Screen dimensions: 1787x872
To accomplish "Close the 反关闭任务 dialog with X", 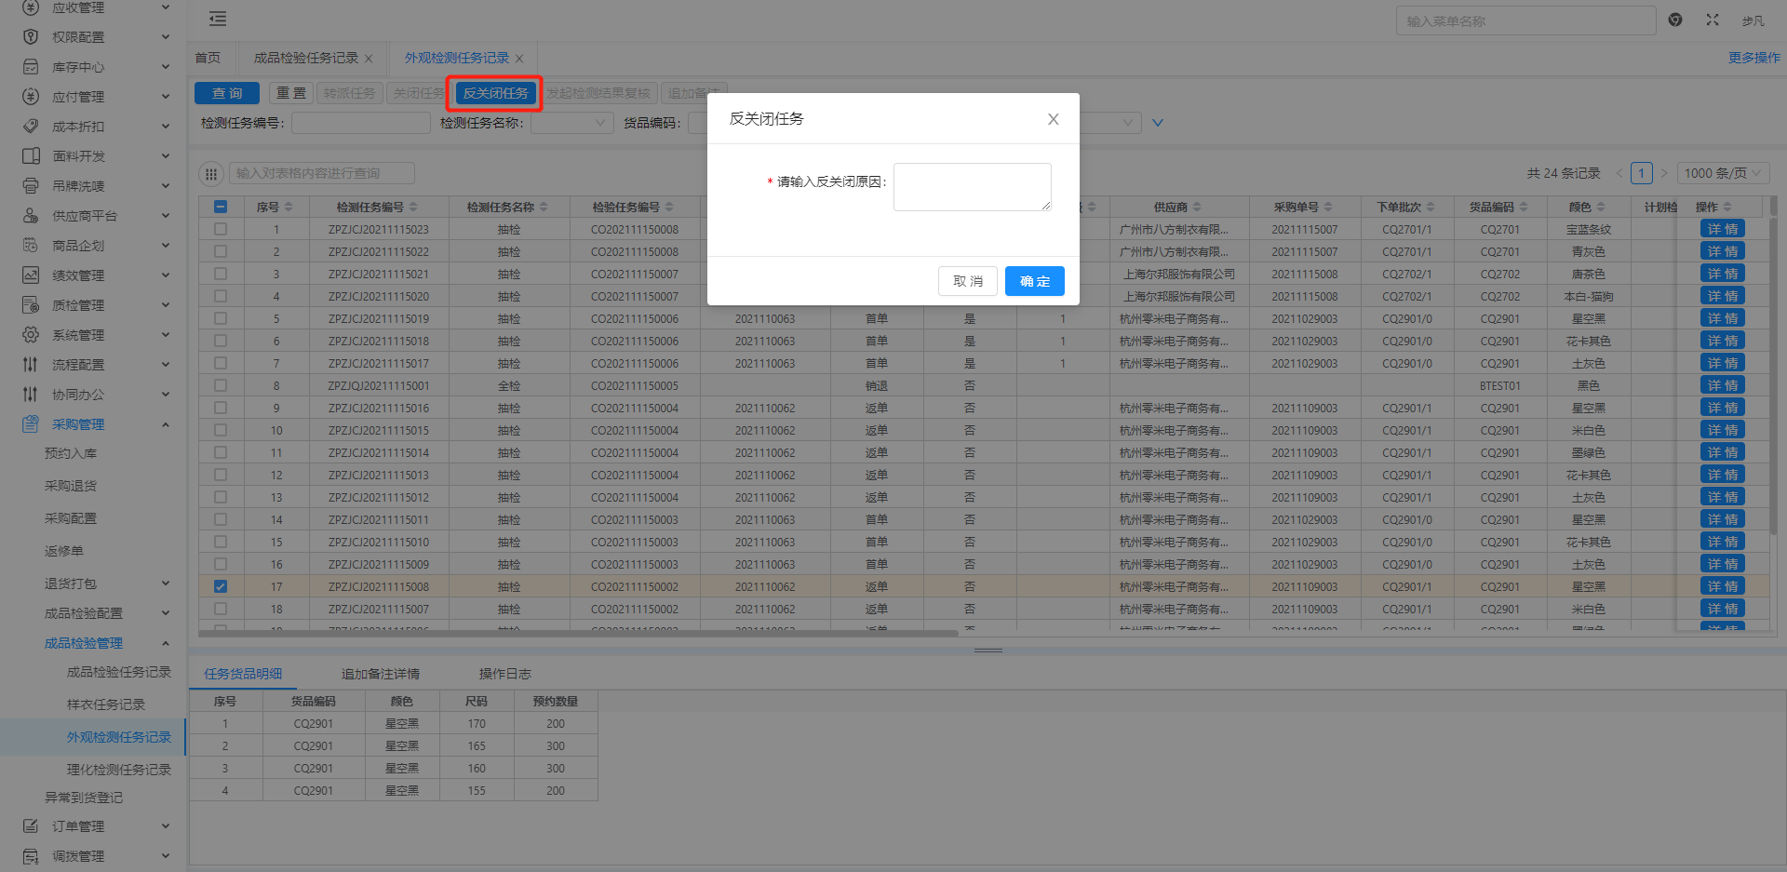I will (x=1053, y=119).
